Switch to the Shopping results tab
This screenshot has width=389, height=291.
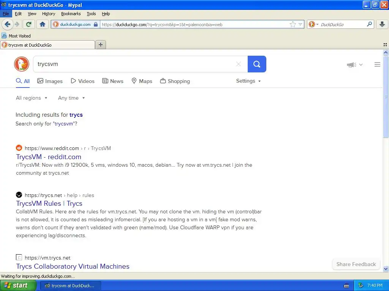(175, 81)
